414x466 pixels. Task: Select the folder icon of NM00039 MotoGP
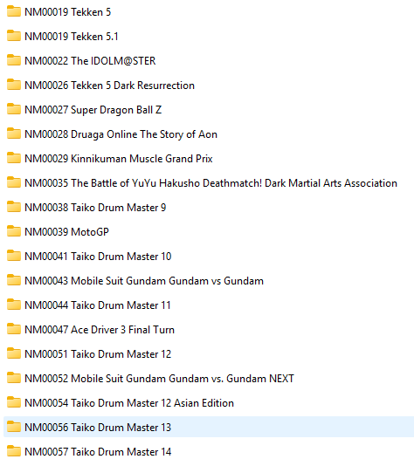[x=14, y=231]
